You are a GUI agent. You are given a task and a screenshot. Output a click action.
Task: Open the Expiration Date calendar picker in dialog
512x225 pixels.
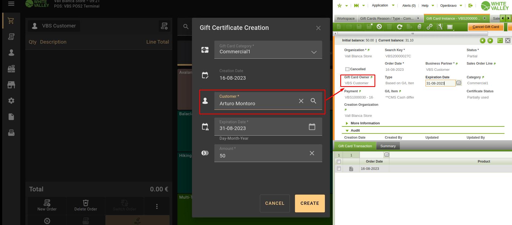pyautogui.click(x=312, y=127)
